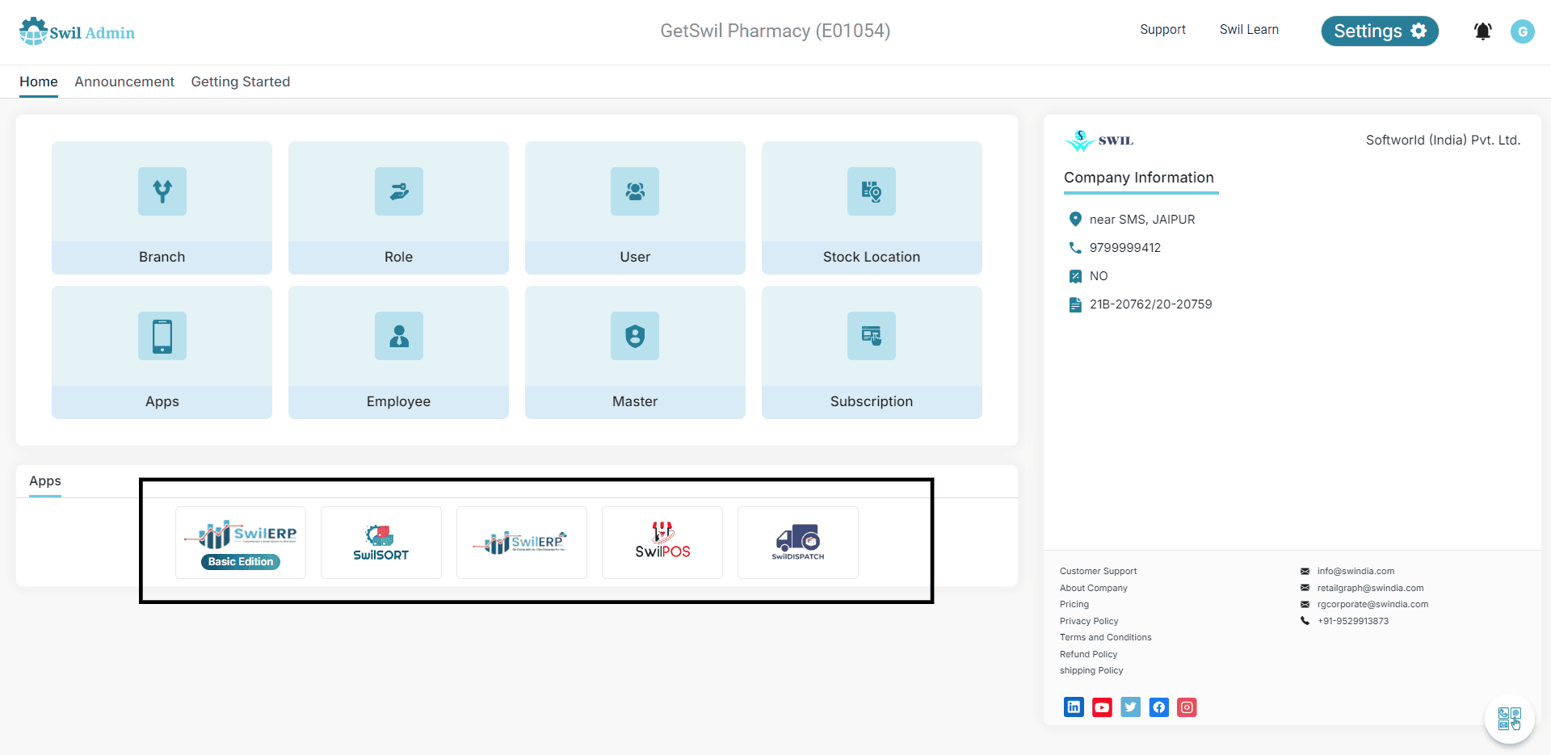Open the Privacy Policy link
Image resolution: width=1551 pixels, height=755 pixels.
(1089, 621)
